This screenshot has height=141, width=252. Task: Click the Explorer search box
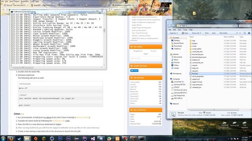click(x=245, y=26)
